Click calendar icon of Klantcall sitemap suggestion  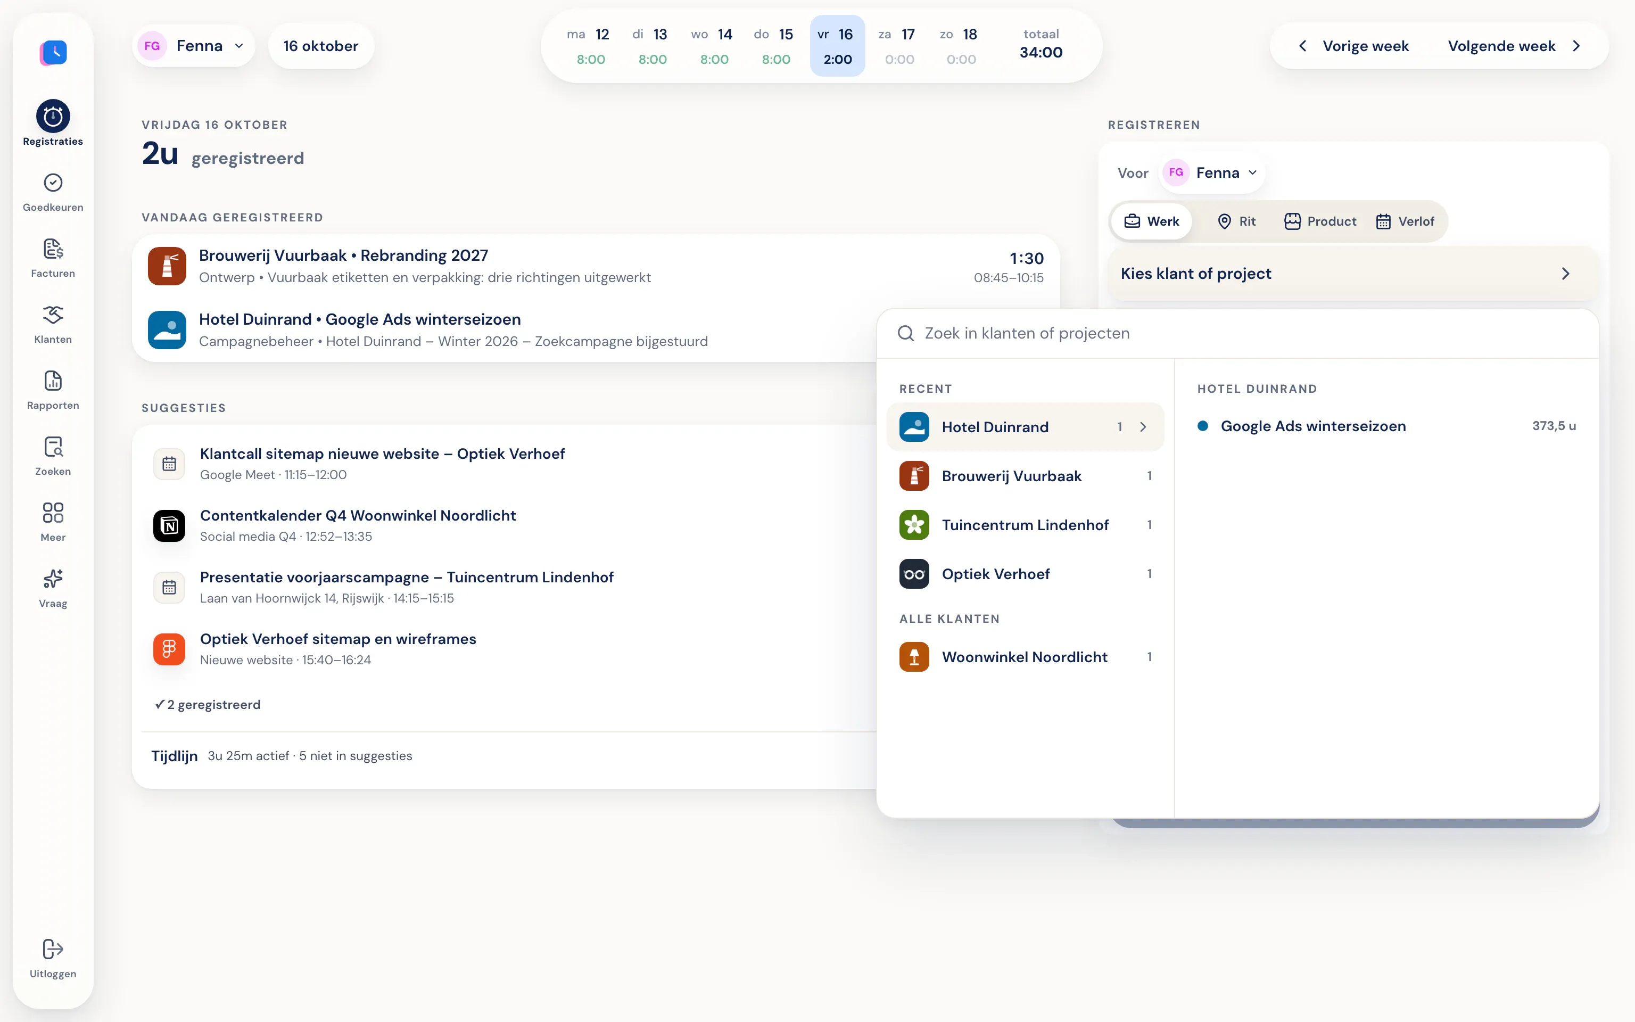169,464
